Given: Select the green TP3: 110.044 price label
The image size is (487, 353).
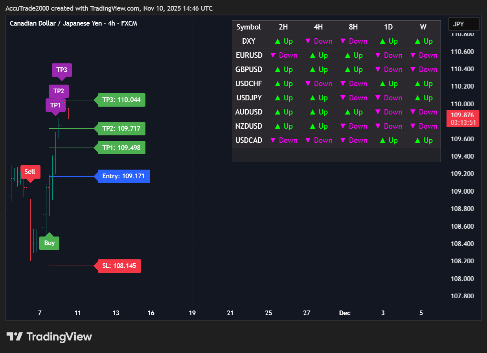Looking at the screenshot, I should tap(121, 100).
